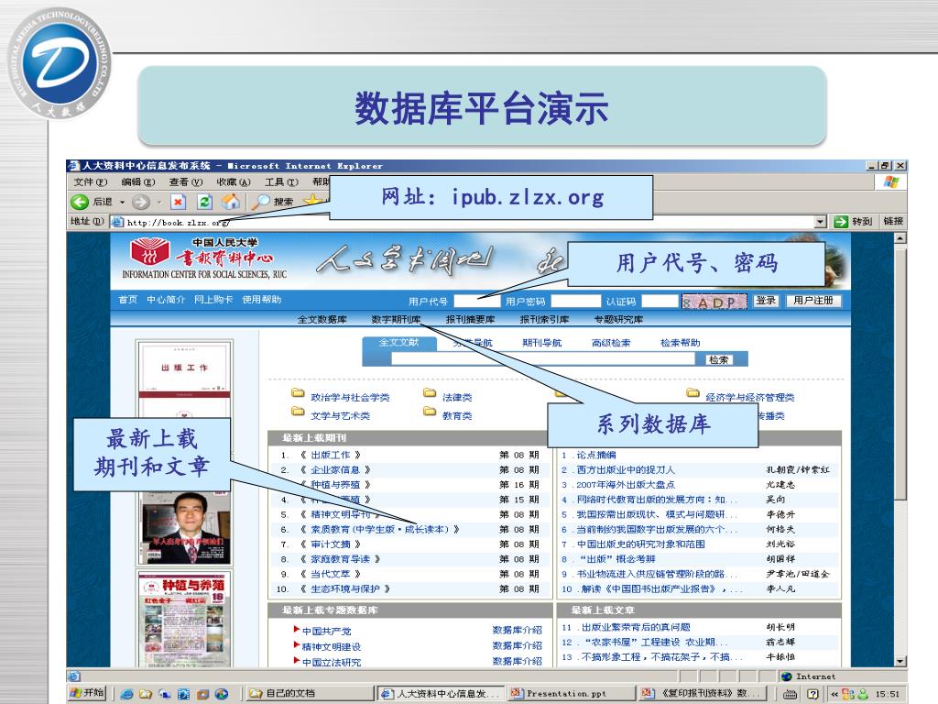Screen dimensions: 938x704
Task: Select the 期刊导航 tab
Action: tap(542, 343)
